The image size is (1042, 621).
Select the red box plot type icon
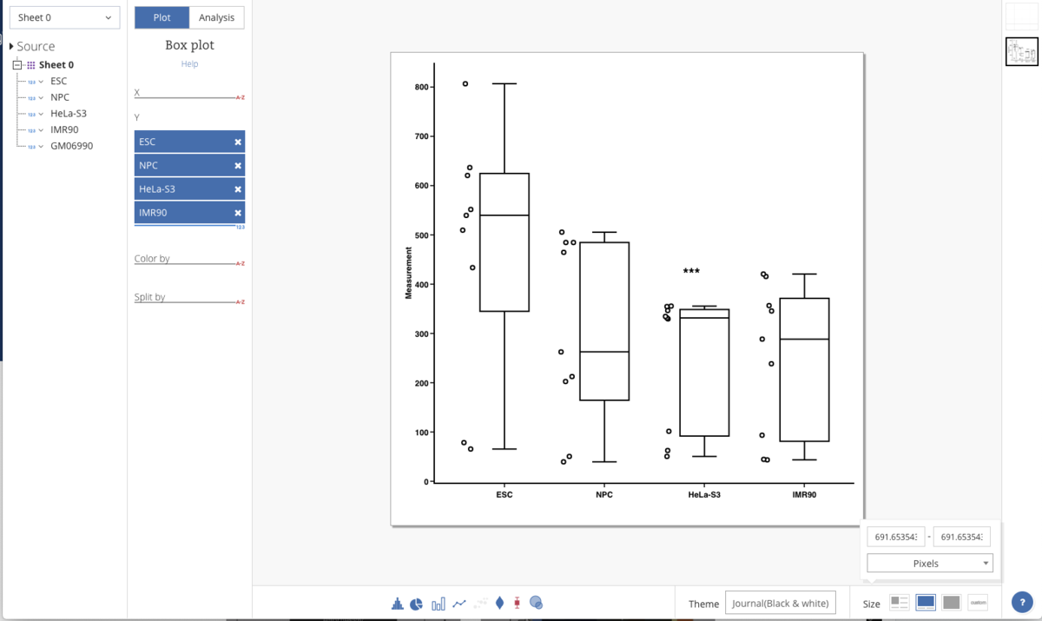click(x=518, y=603)
